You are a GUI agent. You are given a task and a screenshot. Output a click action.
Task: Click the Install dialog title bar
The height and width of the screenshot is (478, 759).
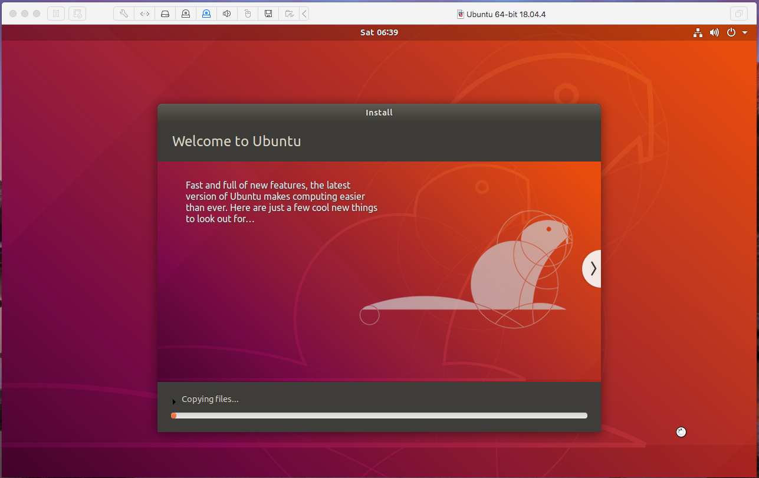tap(379, 113)
